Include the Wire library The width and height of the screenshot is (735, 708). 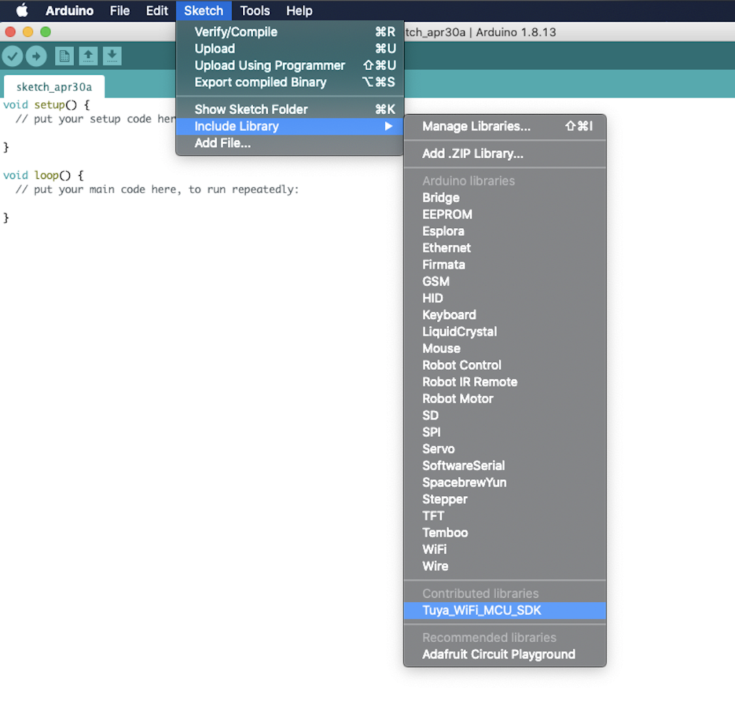coord(505,566)
